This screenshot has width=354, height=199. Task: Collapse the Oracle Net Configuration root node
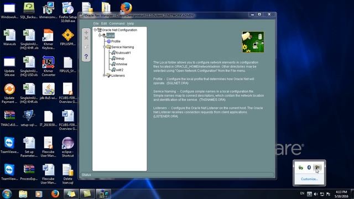(95, 30)
